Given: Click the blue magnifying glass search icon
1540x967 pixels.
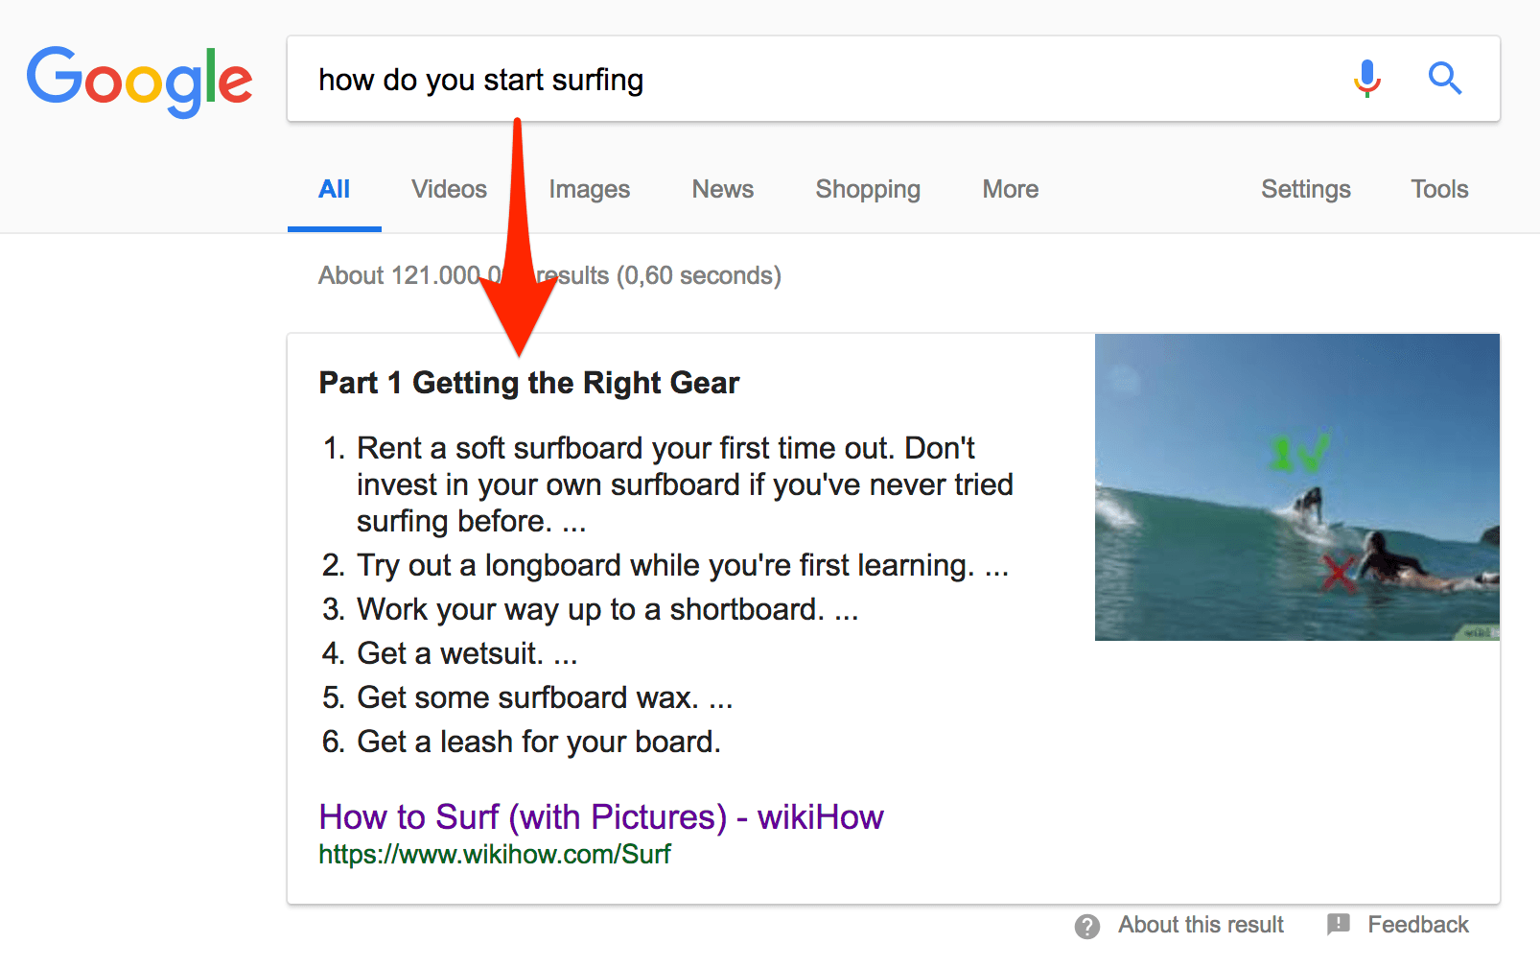Looking at the screenshot, I should [x=1444, y=79].
